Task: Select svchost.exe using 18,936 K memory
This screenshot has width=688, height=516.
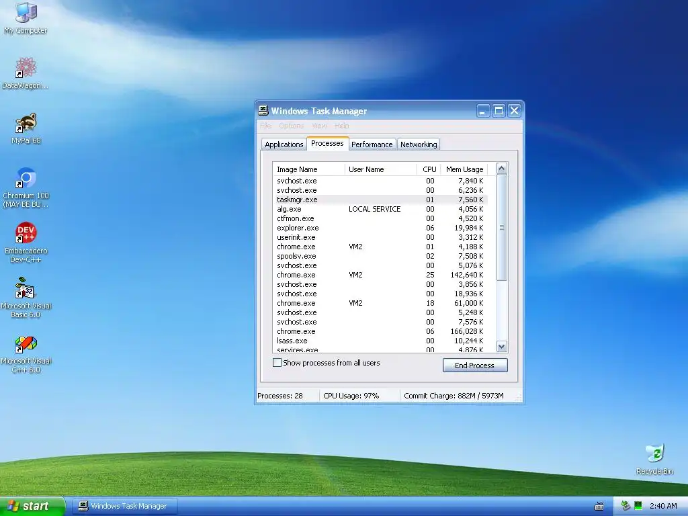Action: tap(380, 294)
